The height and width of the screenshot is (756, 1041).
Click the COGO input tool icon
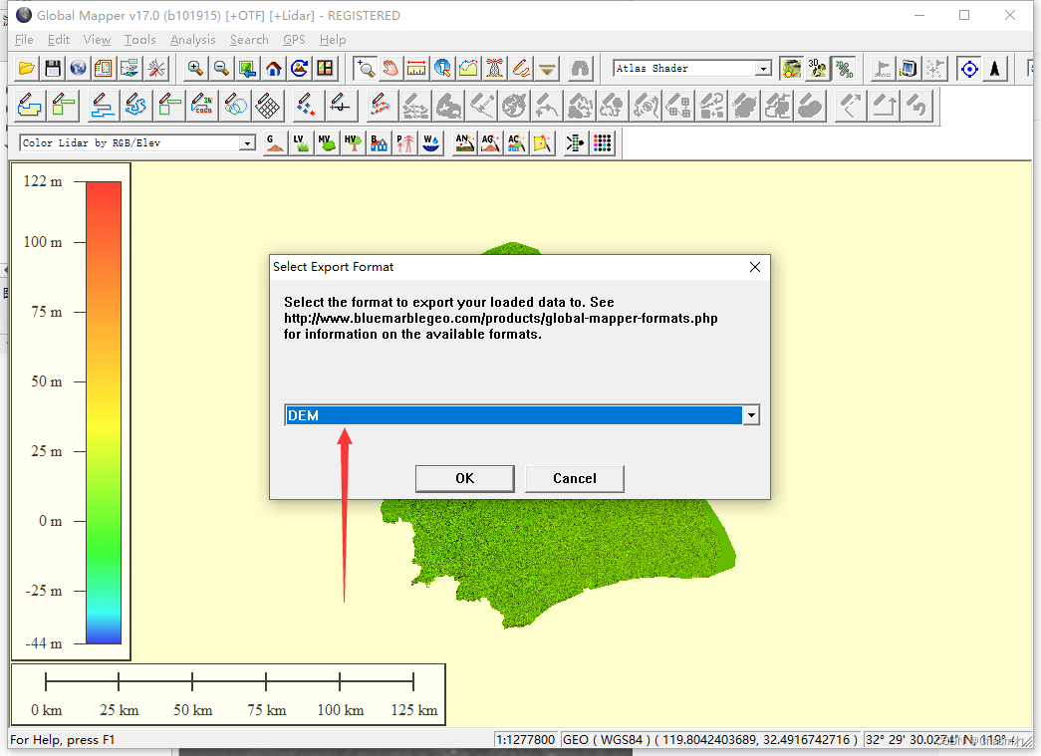(x=202, y=106)
